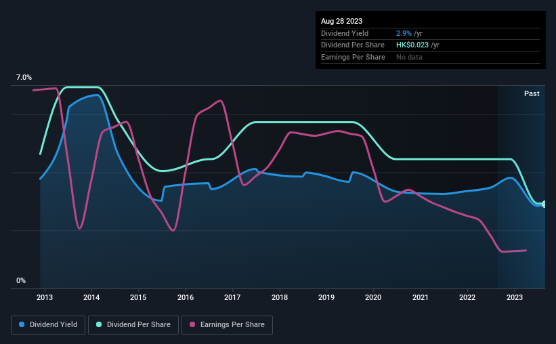Select the 2023 label on the x-axis
This screenshot has height=344, width=556.
pos(515,297)
